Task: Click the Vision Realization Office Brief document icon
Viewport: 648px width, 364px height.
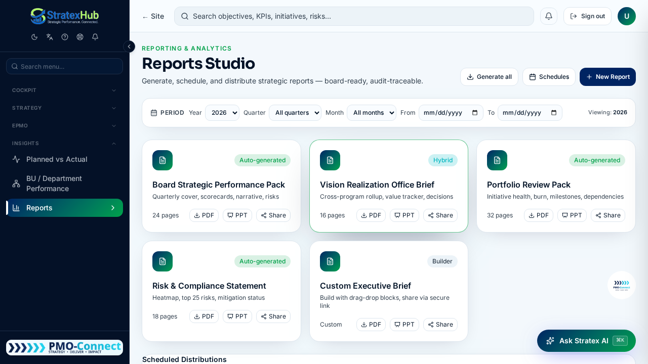Action: click(330, 160)
